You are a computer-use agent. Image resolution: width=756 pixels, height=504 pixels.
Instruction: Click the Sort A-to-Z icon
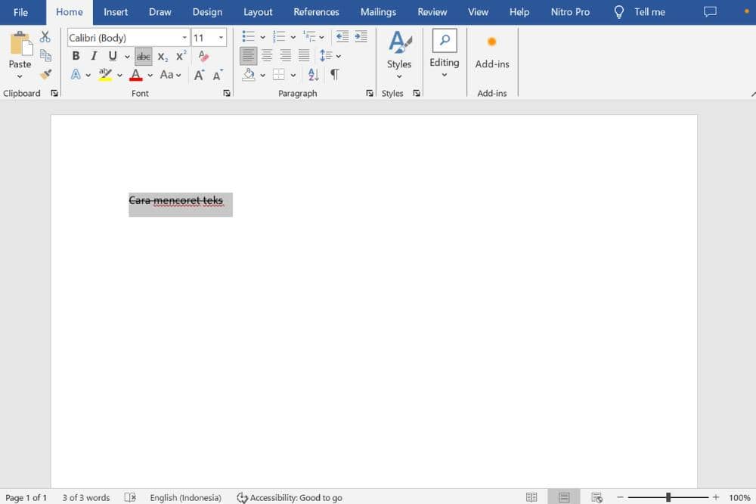point(314,75)
